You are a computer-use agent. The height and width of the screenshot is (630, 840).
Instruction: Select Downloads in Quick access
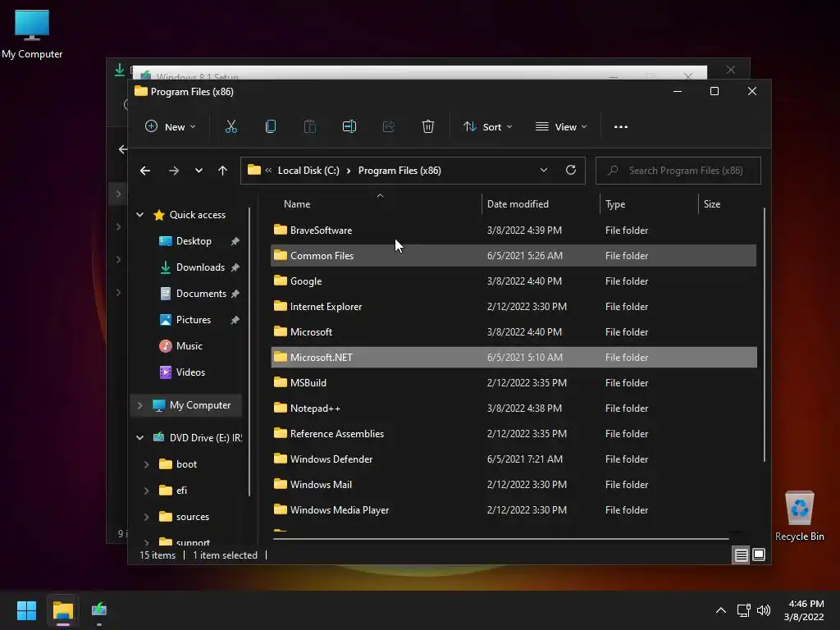click(x=200, y=267)
